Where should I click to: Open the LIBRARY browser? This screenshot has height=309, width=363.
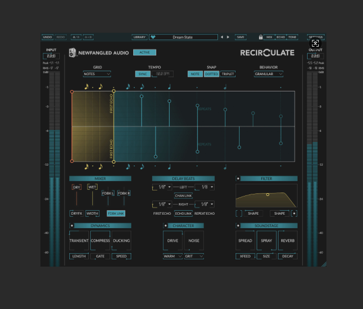(x=139, y=37)
